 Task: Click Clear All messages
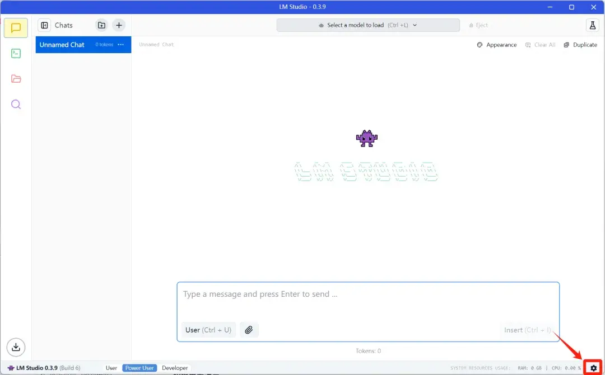[540, 45]
